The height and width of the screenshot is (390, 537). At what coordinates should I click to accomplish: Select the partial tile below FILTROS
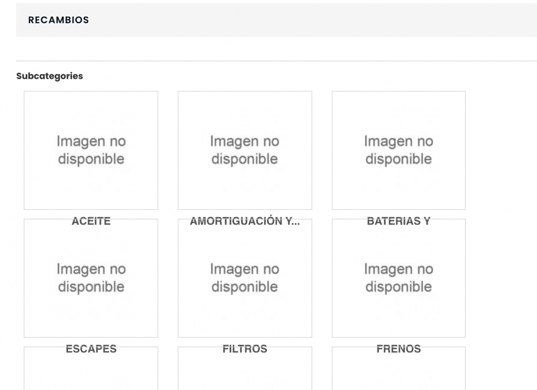[x=244, y=370]
